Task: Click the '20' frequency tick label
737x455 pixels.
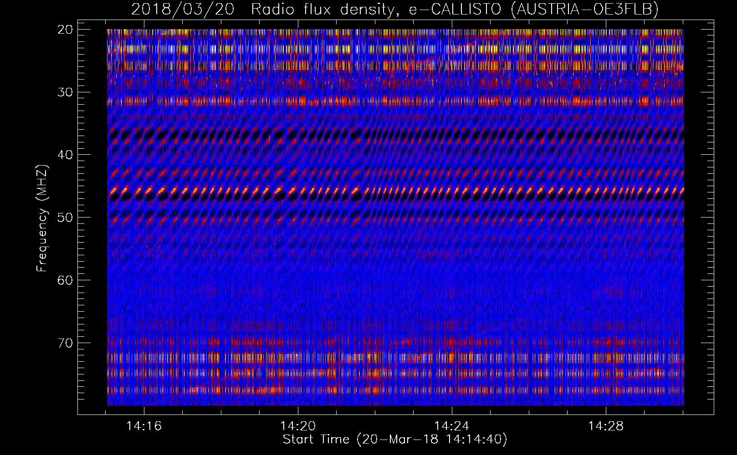Action: [x=66, y=30]
